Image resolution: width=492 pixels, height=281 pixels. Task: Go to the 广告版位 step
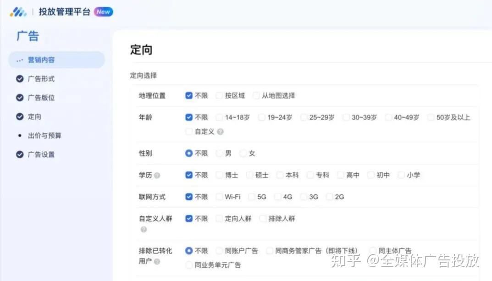tap(41, 98)
